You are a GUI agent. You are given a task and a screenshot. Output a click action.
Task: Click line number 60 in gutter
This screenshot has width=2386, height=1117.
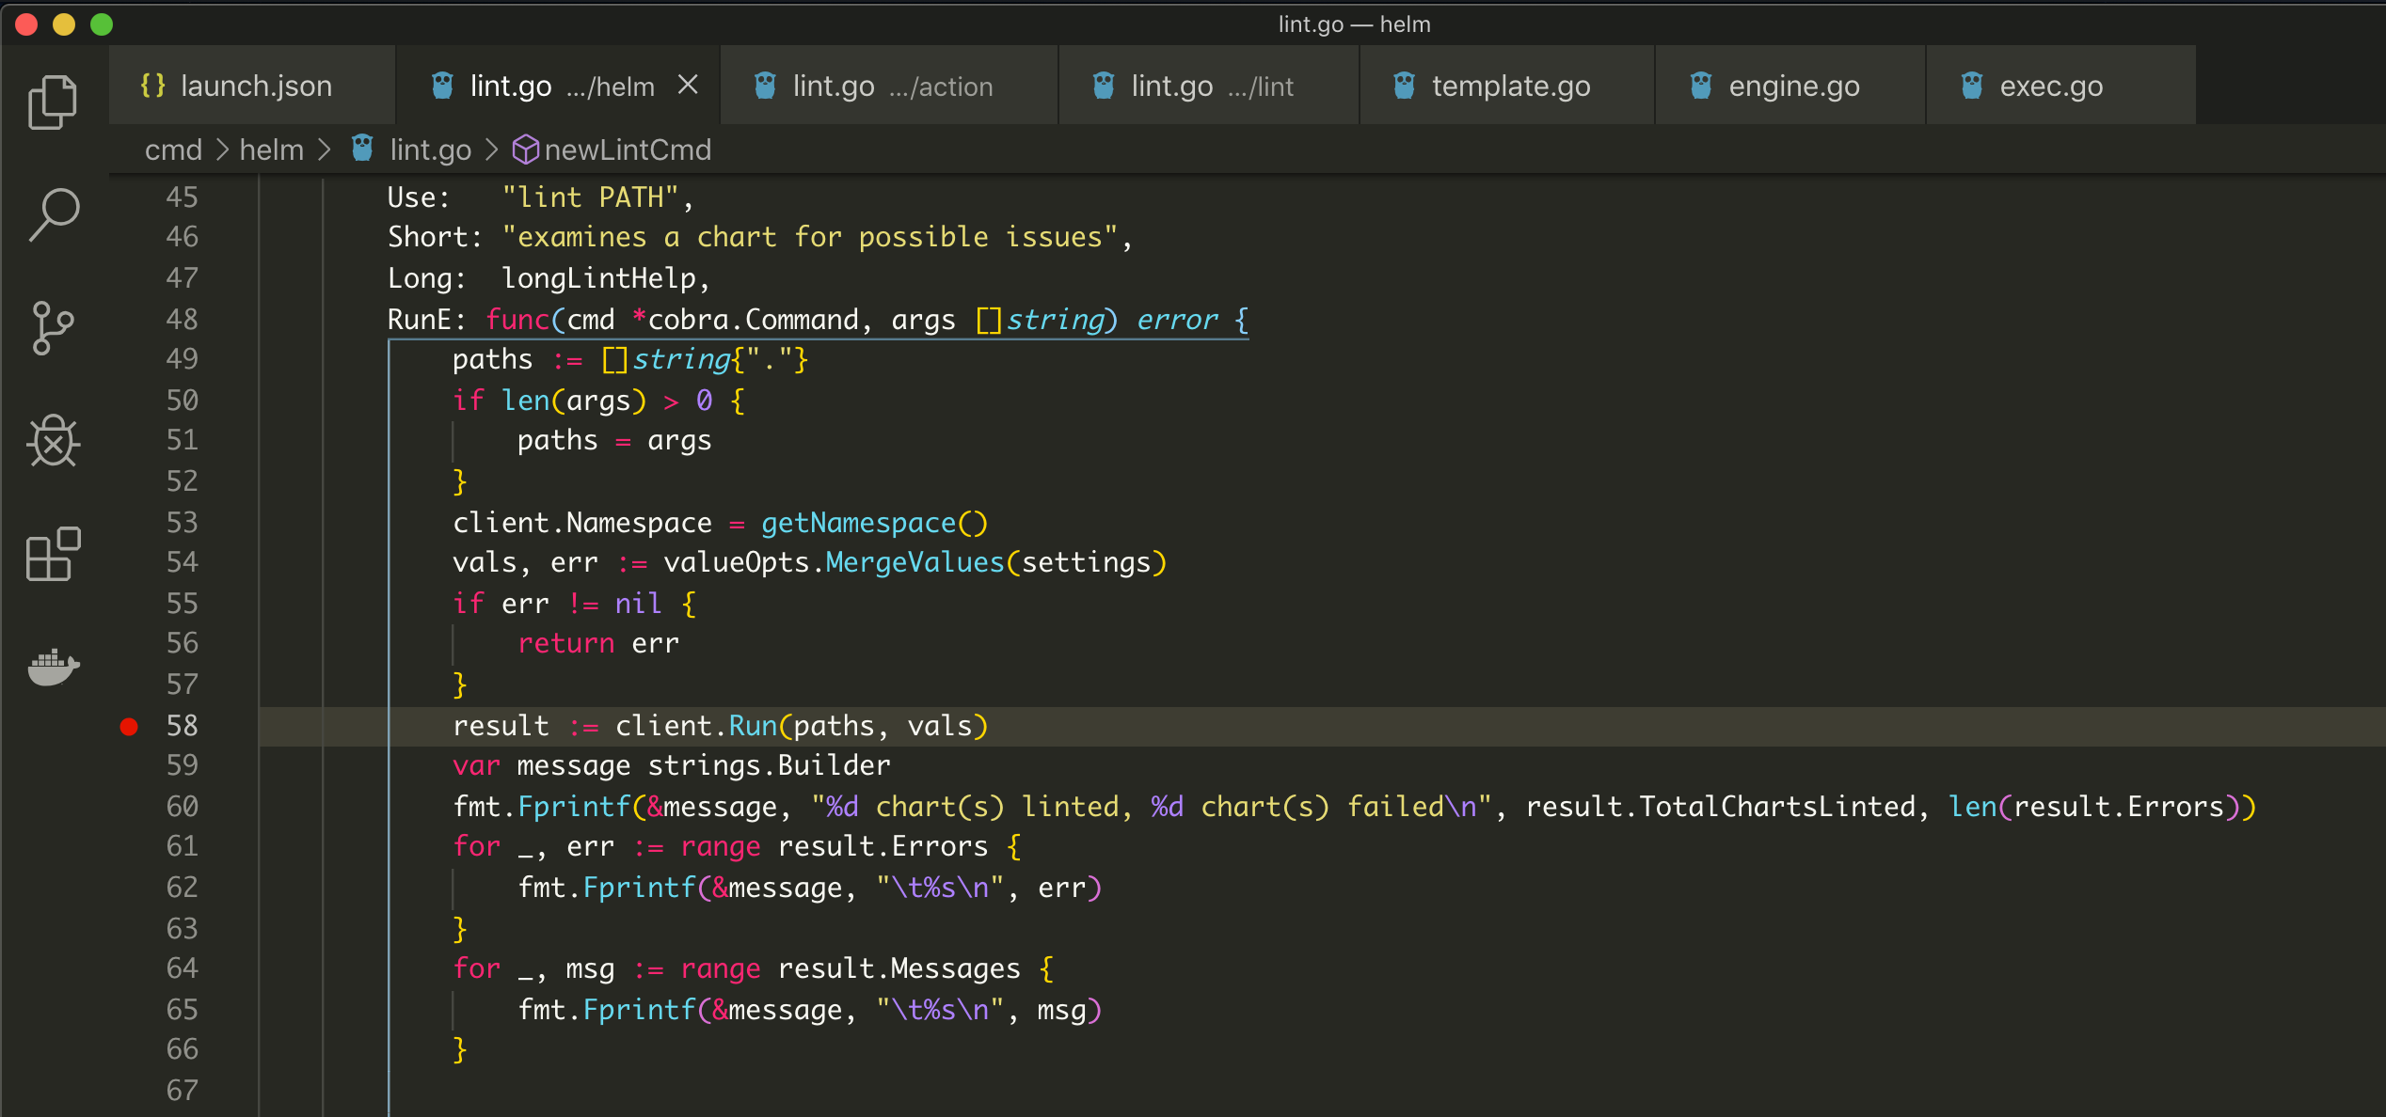click(x=183, y=806)
